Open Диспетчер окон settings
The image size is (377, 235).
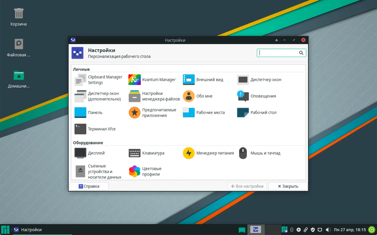(x=259, y=80)
